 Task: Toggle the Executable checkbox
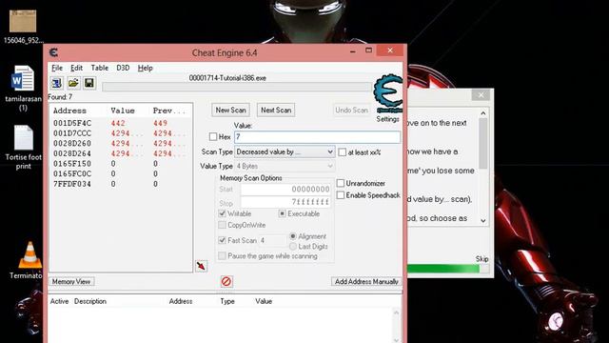pyautogui.click(x=283, y=213)
